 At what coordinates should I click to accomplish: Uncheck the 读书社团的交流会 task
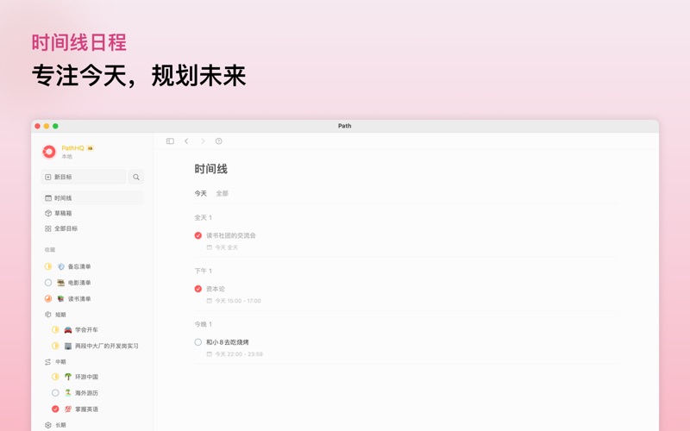pyautogui.click(x=198, y=235)
